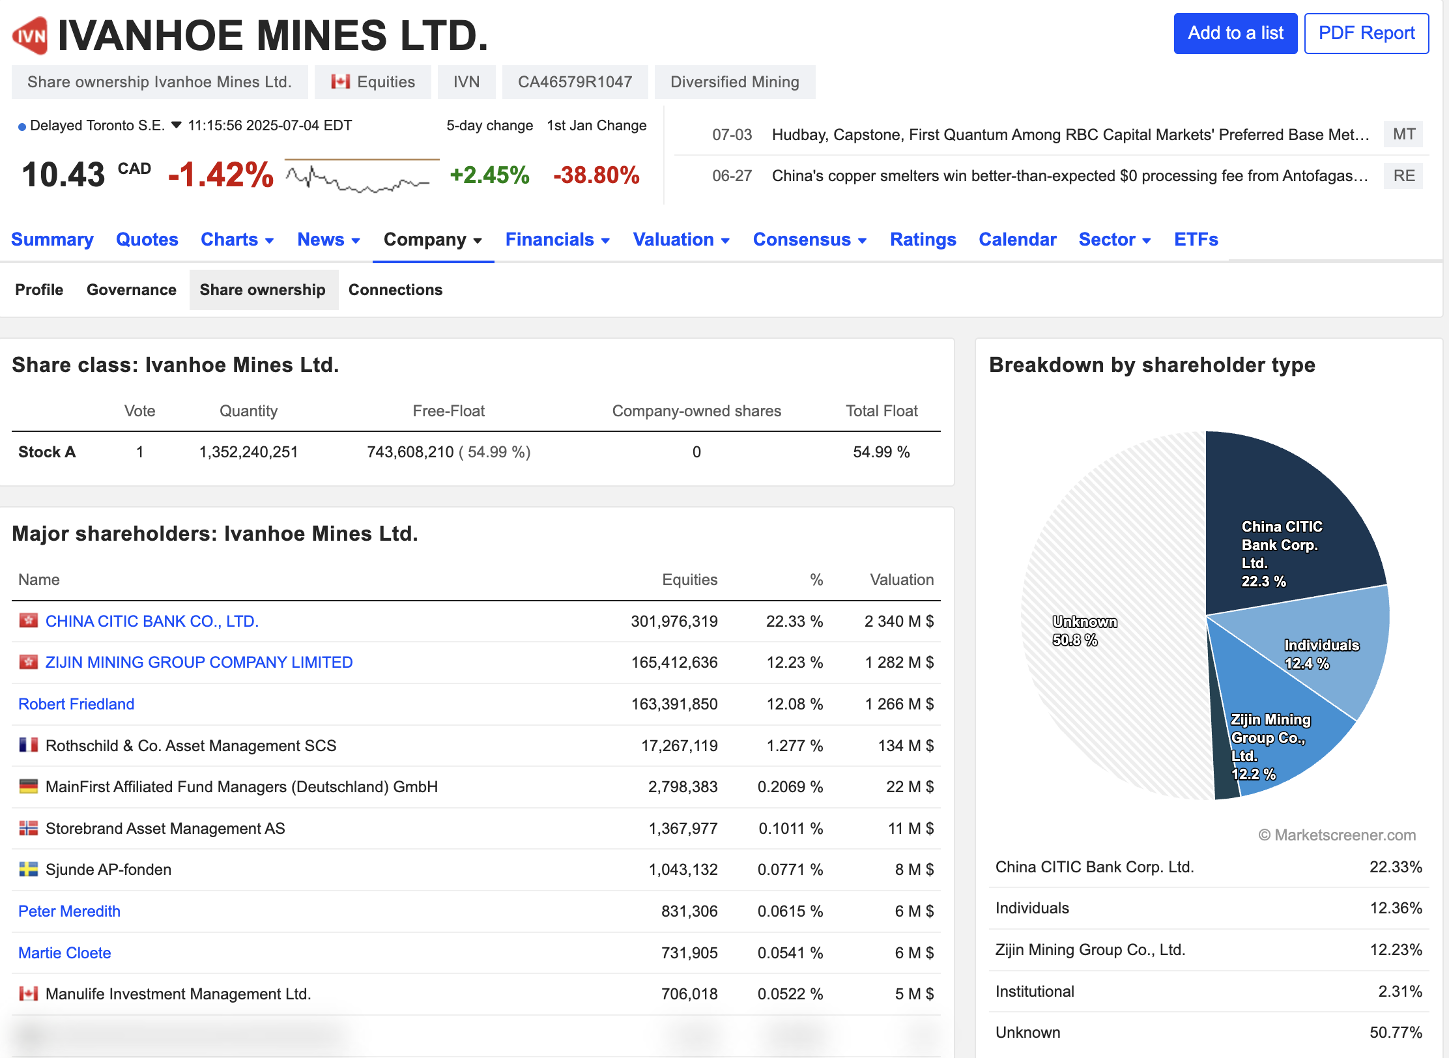Click the Canada flag in Equities tag
The height and width of the screenshot is (1058, 1449).
(340, 81)
